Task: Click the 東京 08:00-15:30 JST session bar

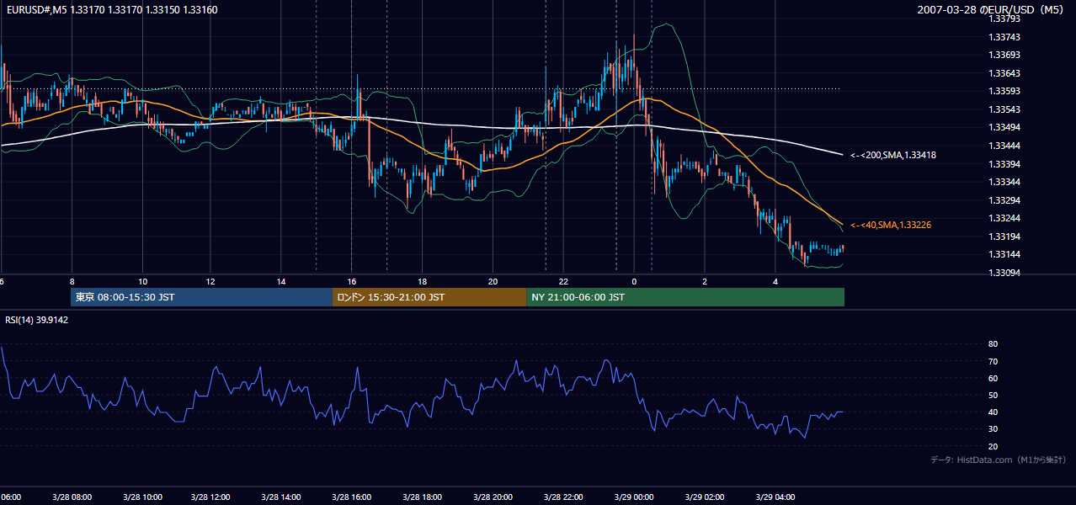Action: click(x=202, y=297)
